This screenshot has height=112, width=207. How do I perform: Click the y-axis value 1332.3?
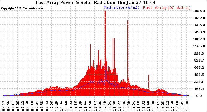click(x=199, y=39)
